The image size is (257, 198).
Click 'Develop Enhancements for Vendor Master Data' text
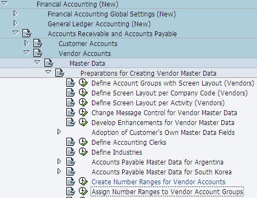[163, 123]
